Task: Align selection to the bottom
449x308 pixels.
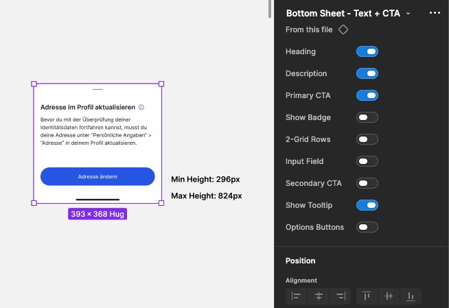Action: [411, 296]
